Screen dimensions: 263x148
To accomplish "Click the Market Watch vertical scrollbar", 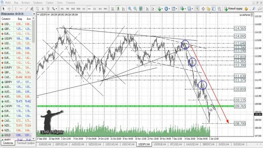I will [34, 32].
